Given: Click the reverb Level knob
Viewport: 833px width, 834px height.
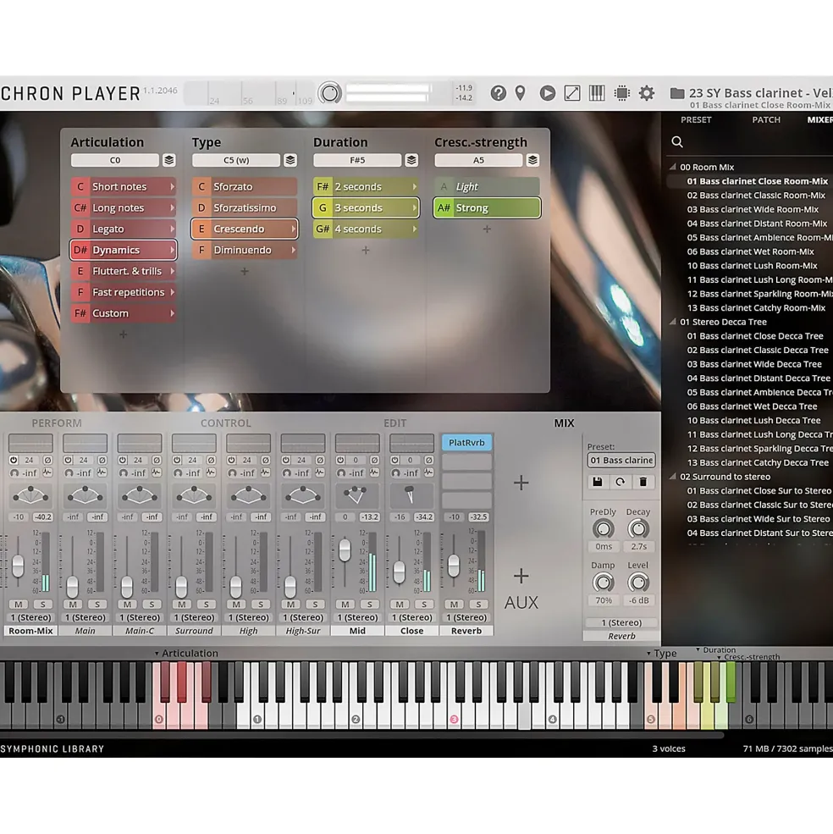Looking at the screenshot, I should (638, 583).
